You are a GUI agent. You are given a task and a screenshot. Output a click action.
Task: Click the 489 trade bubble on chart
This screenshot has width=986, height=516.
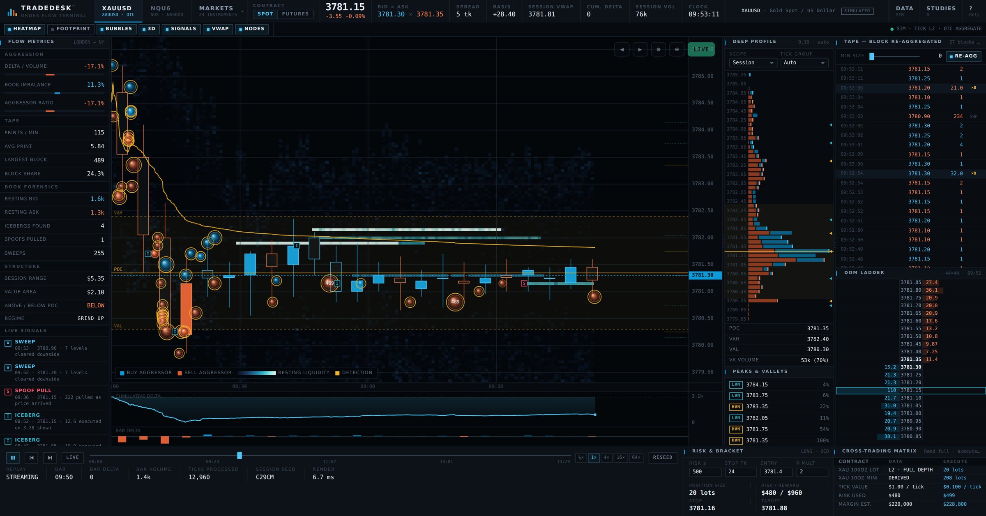455,302
